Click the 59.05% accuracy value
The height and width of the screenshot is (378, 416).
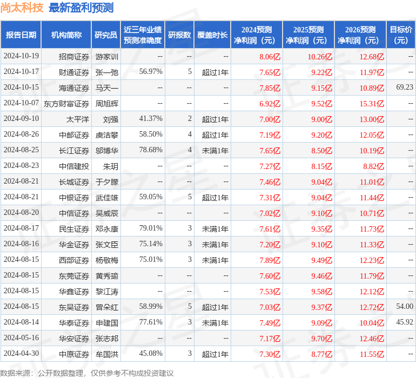click(151, 197)
